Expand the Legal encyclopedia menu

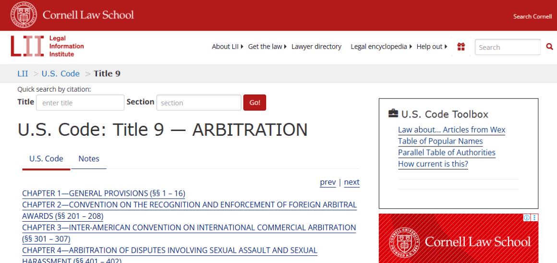(381, 47)
